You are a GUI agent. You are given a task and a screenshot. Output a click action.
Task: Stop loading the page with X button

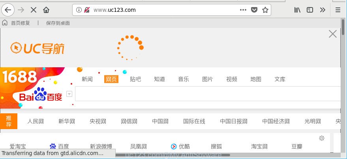(x=34, y=10)
